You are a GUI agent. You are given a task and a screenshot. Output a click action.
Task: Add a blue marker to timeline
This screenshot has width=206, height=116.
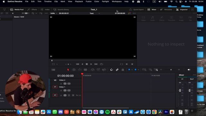tap(136, 70)
